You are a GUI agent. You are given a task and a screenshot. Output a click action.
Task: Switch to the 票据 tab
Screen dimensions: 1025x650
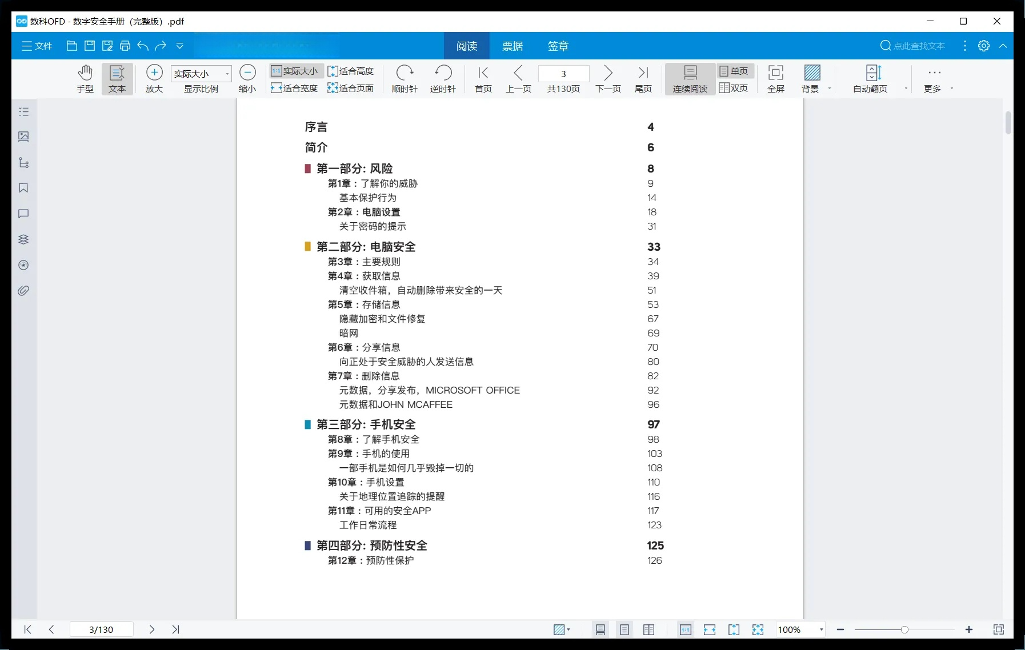point(512,46)
